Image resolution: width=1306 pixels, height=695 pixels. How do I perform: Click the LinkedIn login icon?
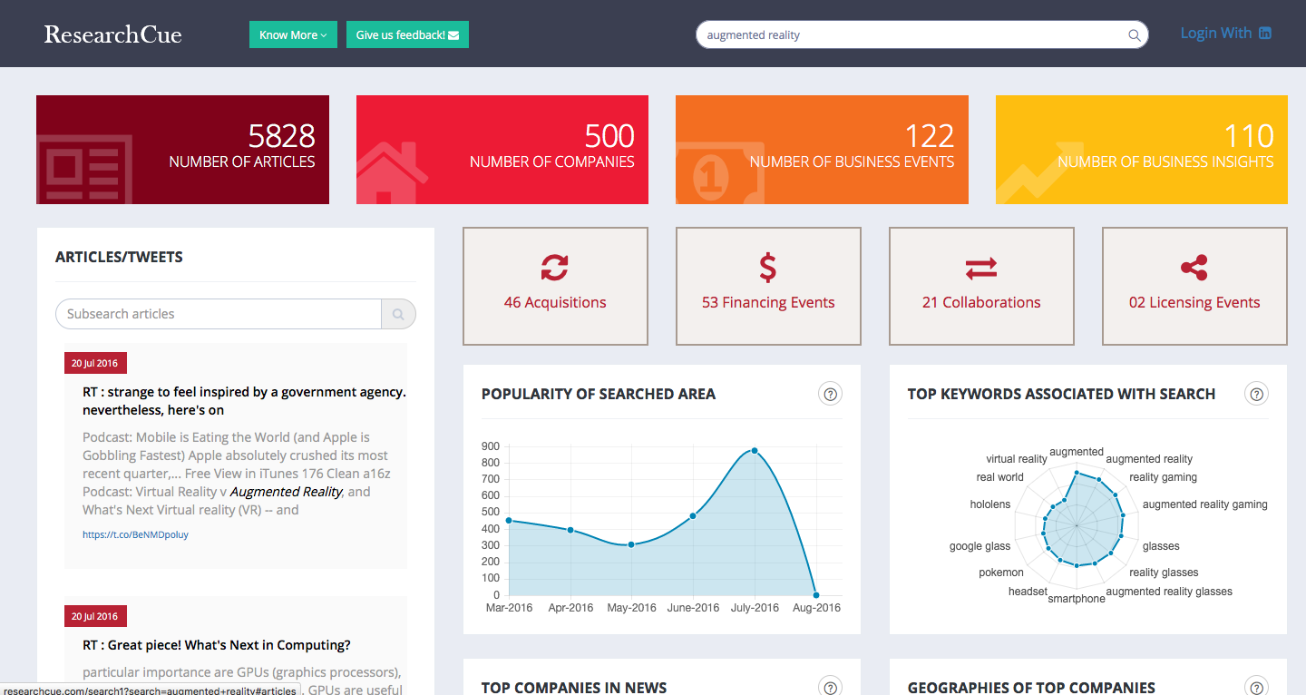(x=1264, y=33)
